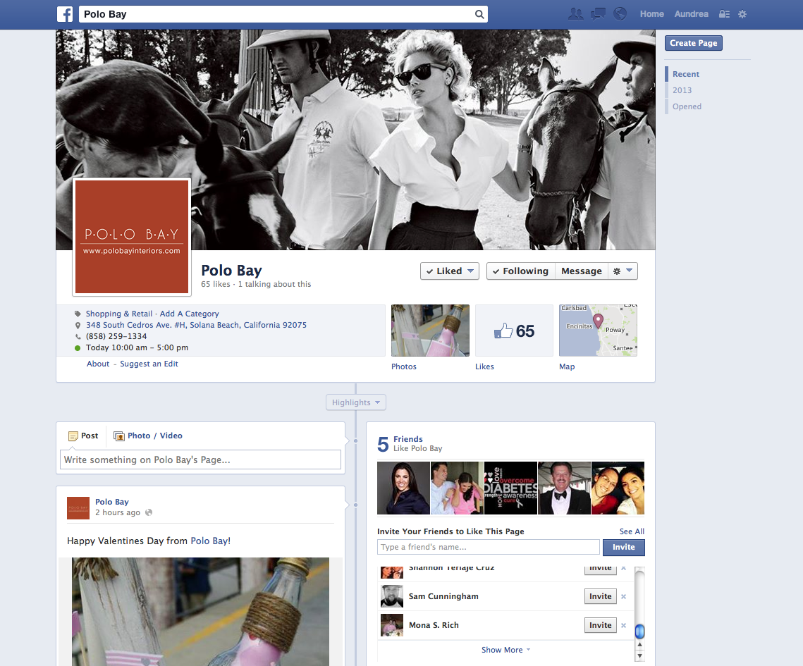Viewport: 803px width, 666px height.
Task: Click the diabetes awareness friend photo
Action: coord(510,488)
